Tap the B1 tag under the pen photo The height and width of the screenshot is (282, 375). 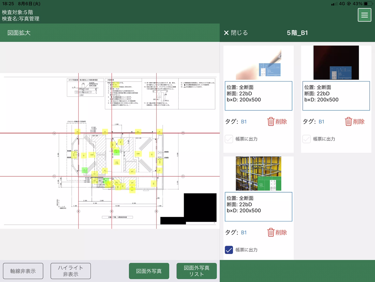(x=244, y=122)
